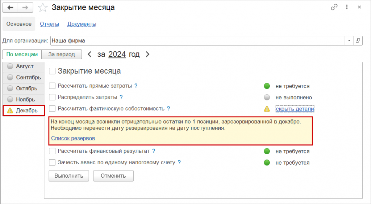371x204 pixels.
Task: Collapse details via скрыть детали link
Action: (x=295, y=109)
